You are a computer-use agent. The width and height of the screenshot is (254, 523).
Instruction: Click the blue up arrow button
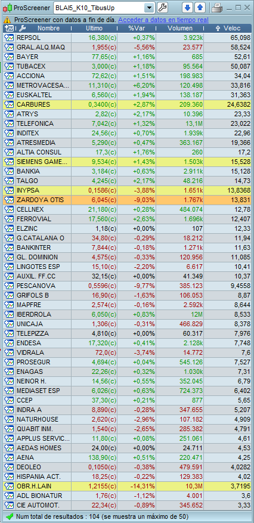pos(200,7)
